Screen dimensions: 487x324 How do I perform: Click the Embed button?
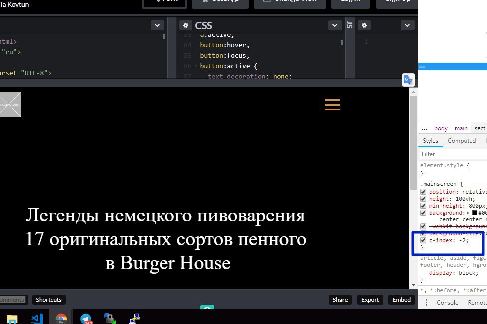click(x=401, y=300)
